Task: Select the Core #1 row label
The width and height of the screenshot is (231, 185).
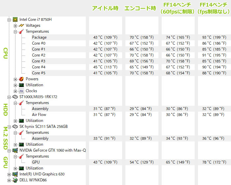Action: [39, 49]
